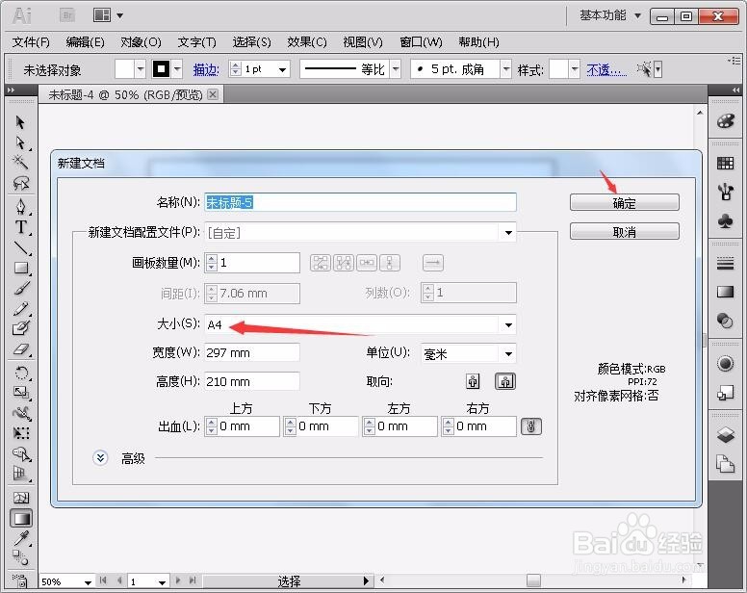Select the Rectangle tool
Viewport: 747px width, 593px height.
[20, 268]
